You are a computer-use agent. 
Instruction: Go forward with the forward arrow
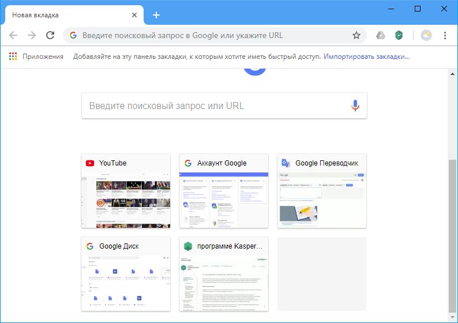pyautogui.click(x=32, y=35)
